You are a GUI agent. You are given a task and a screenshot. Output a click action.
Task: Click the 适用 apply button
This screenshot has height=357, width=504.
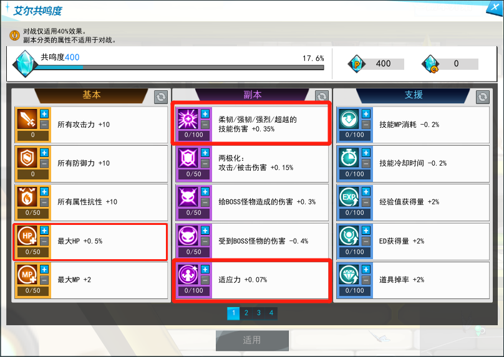252,340
